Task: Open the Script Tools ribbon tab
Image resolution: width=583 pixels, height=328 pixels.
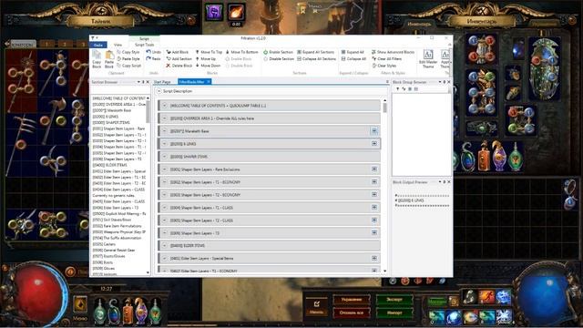Action: (x=144, y=45)
